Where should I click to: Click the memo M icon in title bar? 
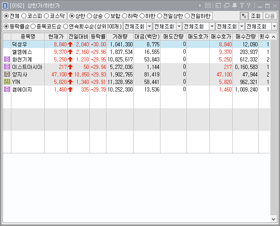click(x=208, y=5)
